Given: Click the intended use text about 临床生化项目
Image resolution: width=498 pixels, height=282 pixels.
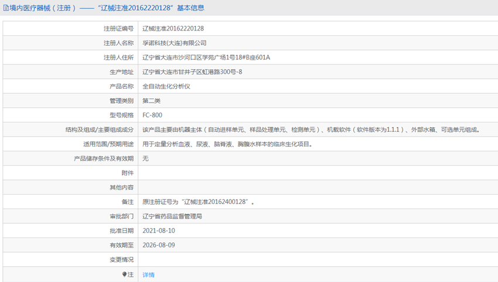Looking at the screenshot, I should click(228, 144).
